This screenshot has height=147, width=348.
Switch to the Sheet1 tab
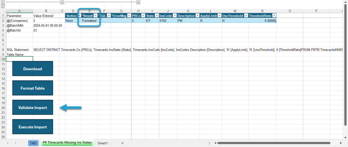[x=103, y=143]
